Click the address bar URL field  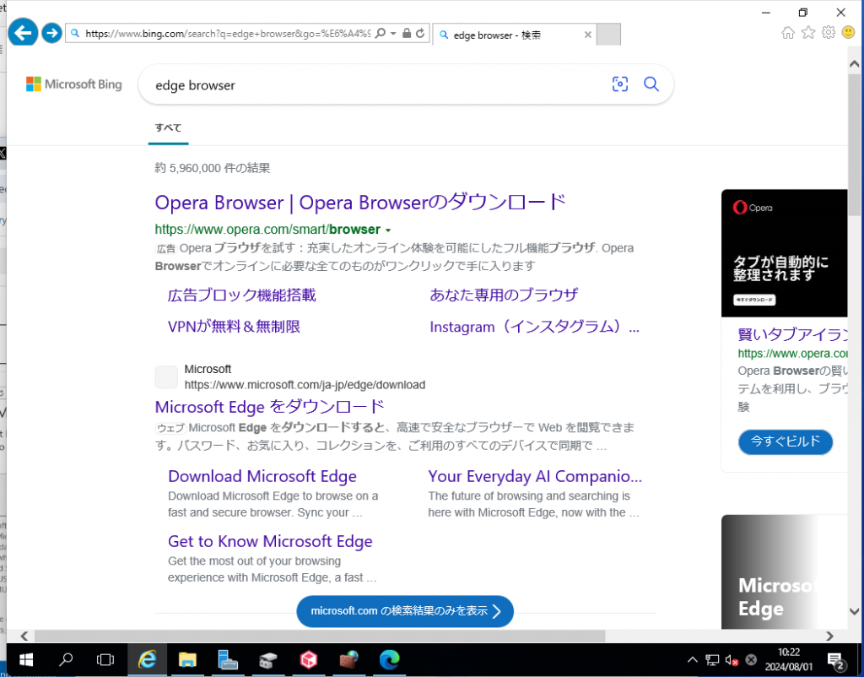pos(228,34)
